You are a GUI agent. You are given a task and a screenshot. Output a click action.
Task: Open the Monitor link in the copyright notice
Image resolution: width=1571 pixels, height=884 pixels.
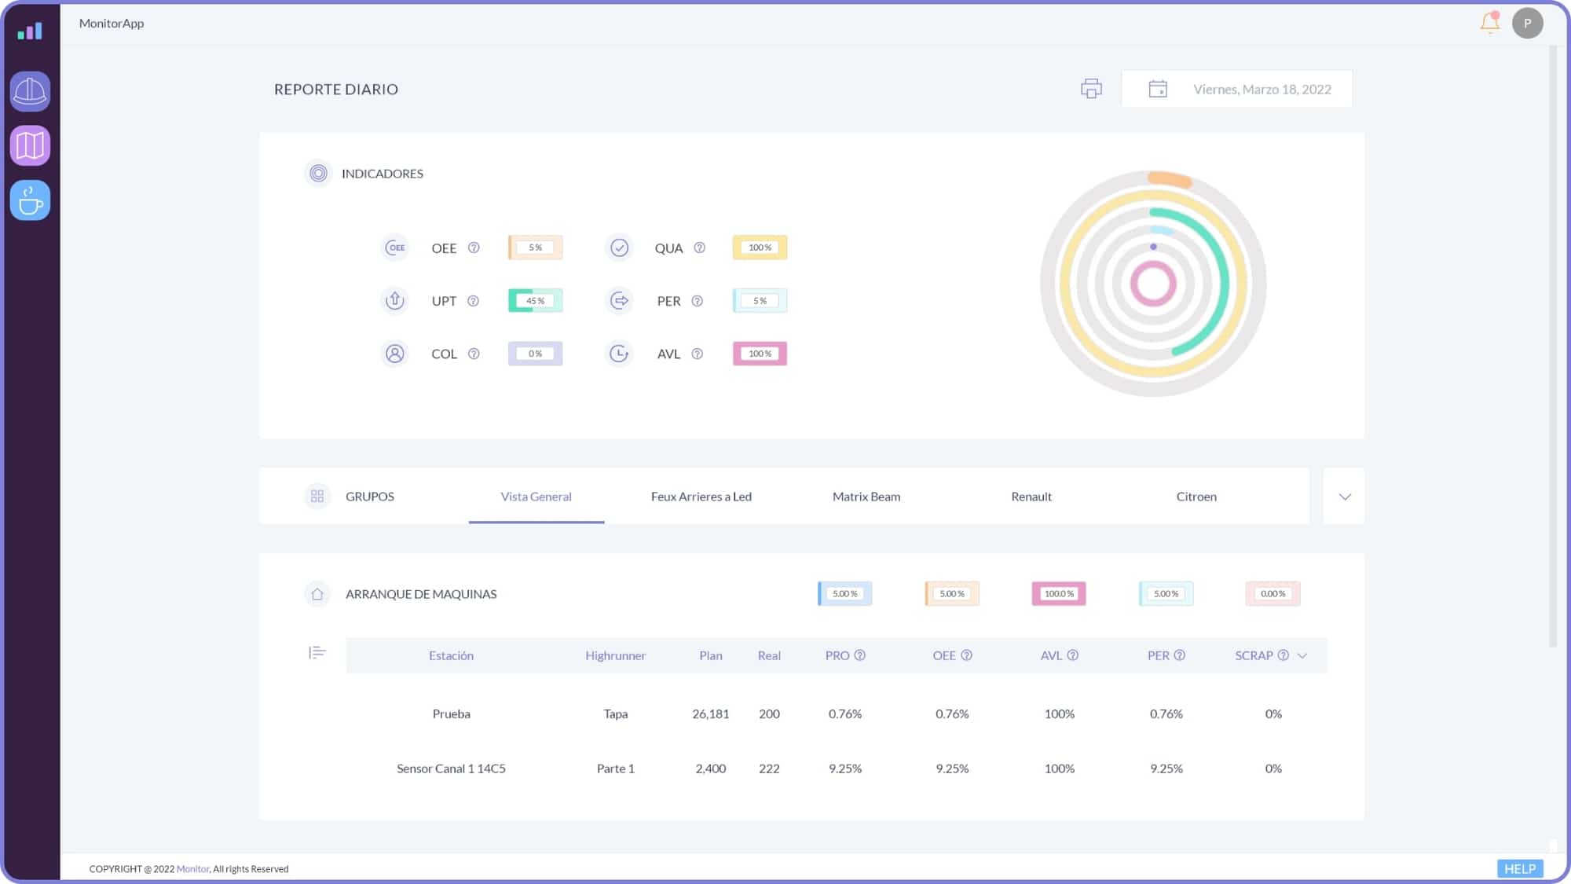192,868
